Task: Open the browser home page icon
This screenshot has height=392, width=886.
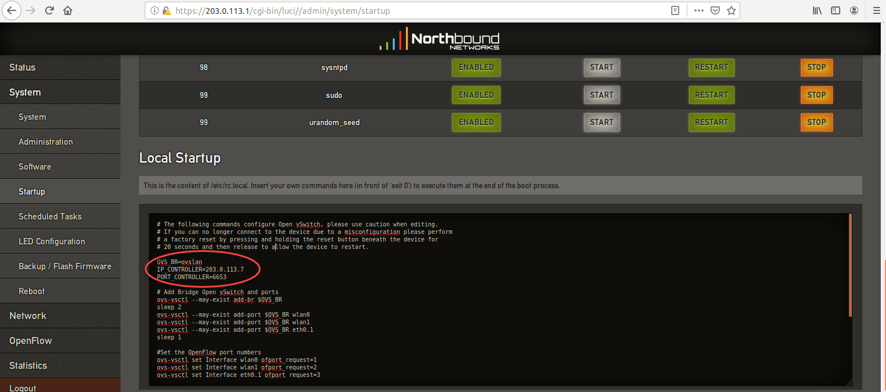Action: click(x=68, y=10)
